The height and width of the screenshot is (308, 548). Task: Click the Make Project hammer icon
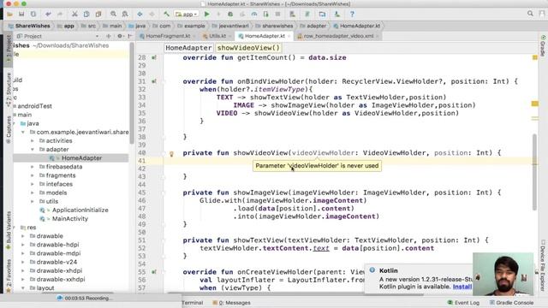tap(166, 15)
